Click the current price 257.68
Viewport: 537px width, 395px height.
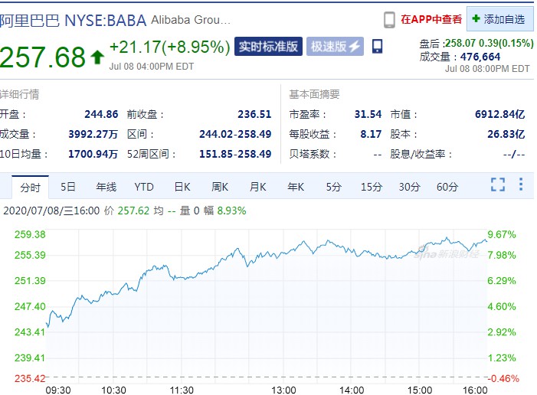coord(43,57)
